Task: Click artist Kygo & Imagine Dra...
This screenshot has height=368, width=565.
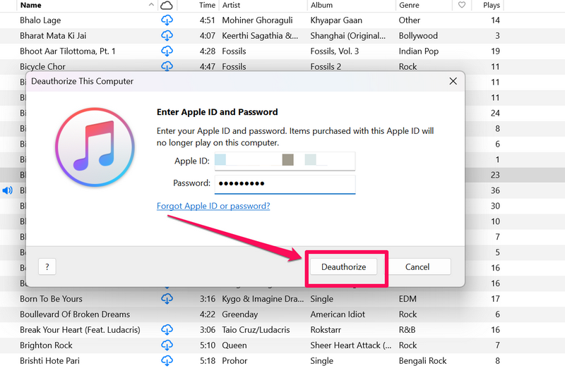Action: (263, 299)
